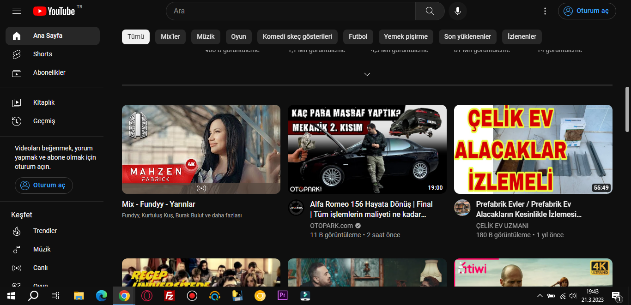Open Shorts from the sidebar
The height and width of the screenshot is (305, 631).
click(x=53, y=54)
